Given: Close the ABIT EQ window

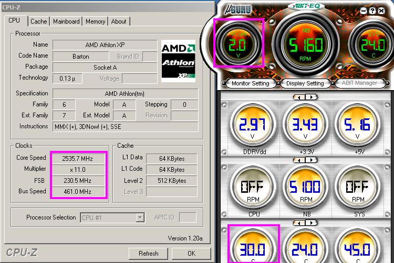Looking at the screenshot, I should [x=381, y=10].
